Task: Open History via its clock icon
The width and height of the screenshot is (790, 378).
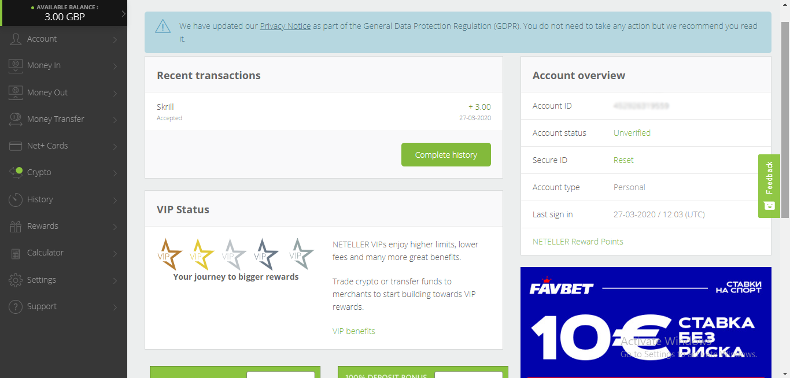Action: [16, 199]
